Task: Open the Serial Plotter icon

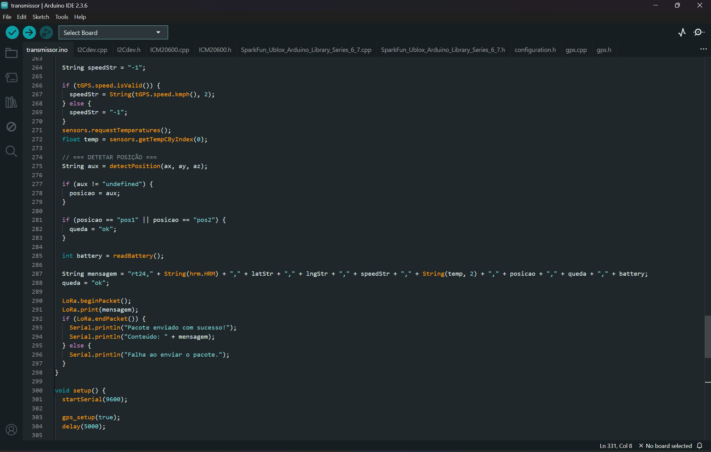Action: coord(682,32)
